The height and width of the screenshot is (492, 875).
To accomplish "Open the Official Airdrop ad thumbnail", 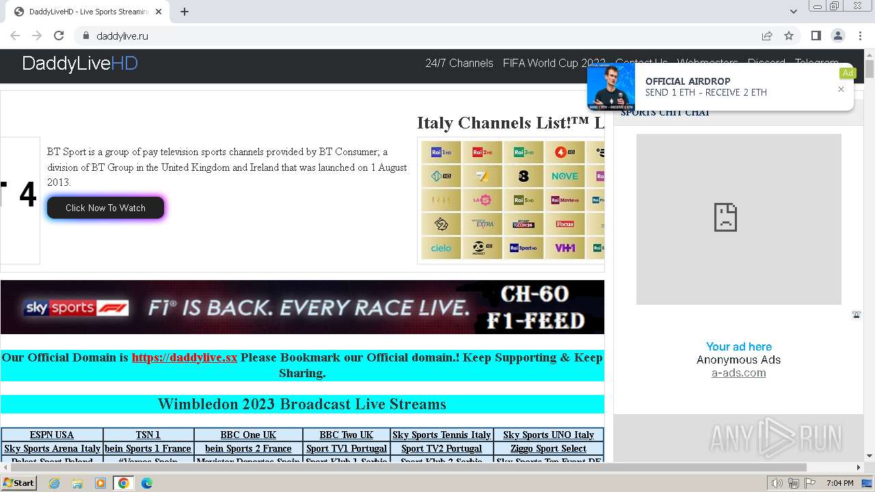I will coord(611,87).
